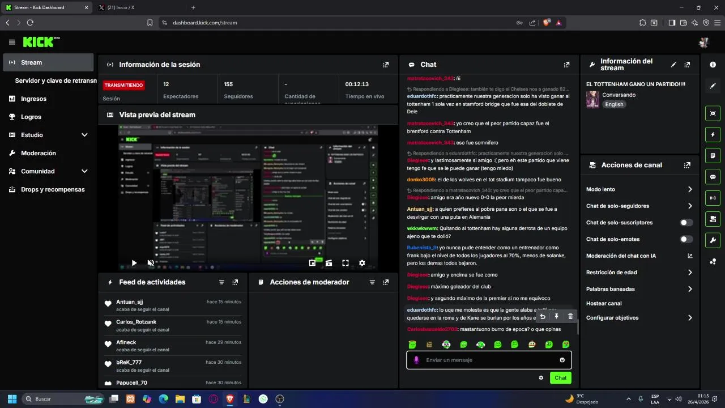Click Carlos_Rotzank in the activity feed

coord(136,322)
